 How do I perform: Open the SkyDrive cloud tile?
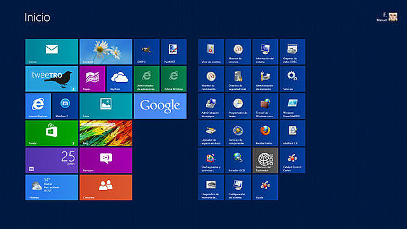coord(120,79)
